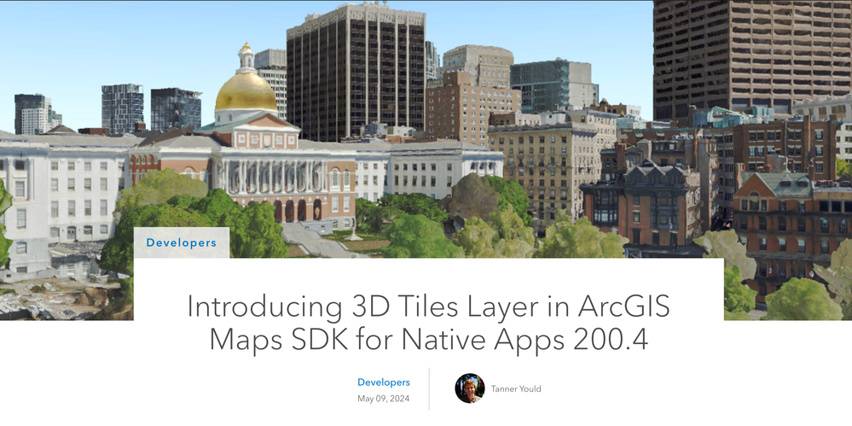Click the walkway steps below the State House
The height and width of the screenshot is (426, 852).
tap(314, 239)
